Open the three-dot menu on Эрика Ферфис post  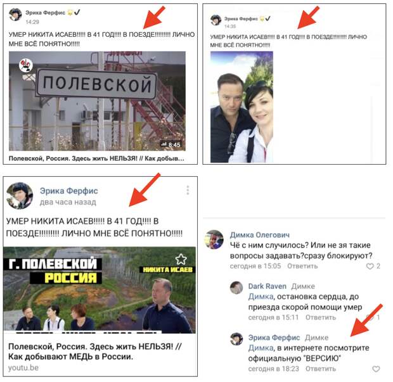(188, 190)
